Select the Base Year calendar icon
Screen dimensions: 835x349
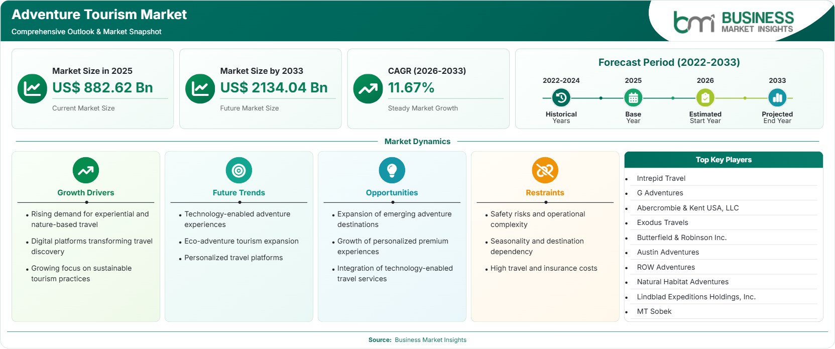[x=633, y=98]
